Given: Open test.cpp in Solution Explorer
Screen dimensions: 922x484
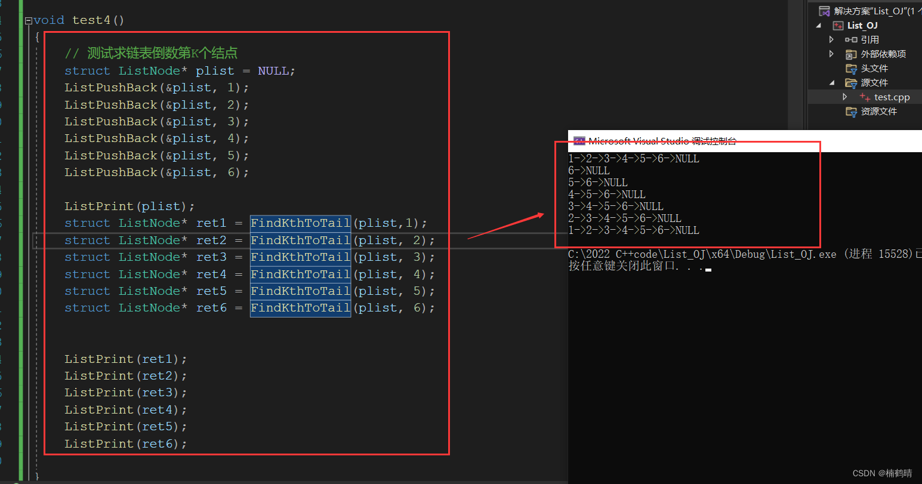Looking at the screenshot, I should click(x=892, y=97).
